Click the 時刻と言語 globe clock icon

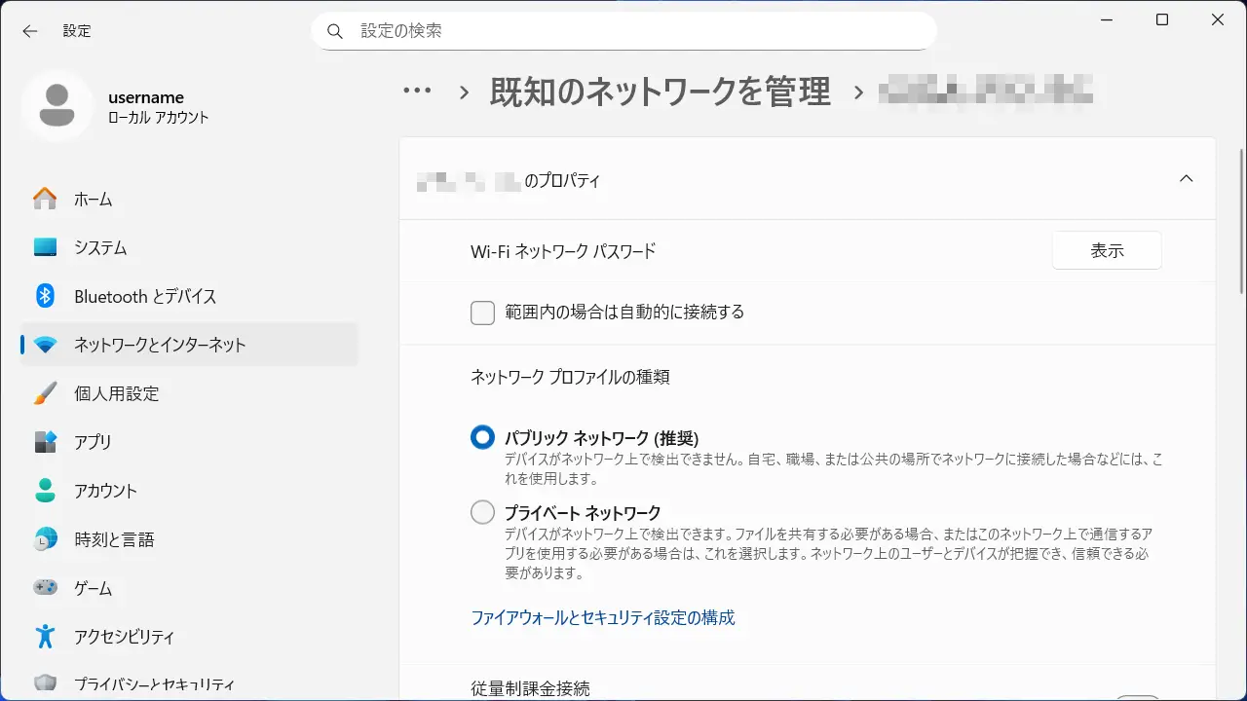pos(45,539)
